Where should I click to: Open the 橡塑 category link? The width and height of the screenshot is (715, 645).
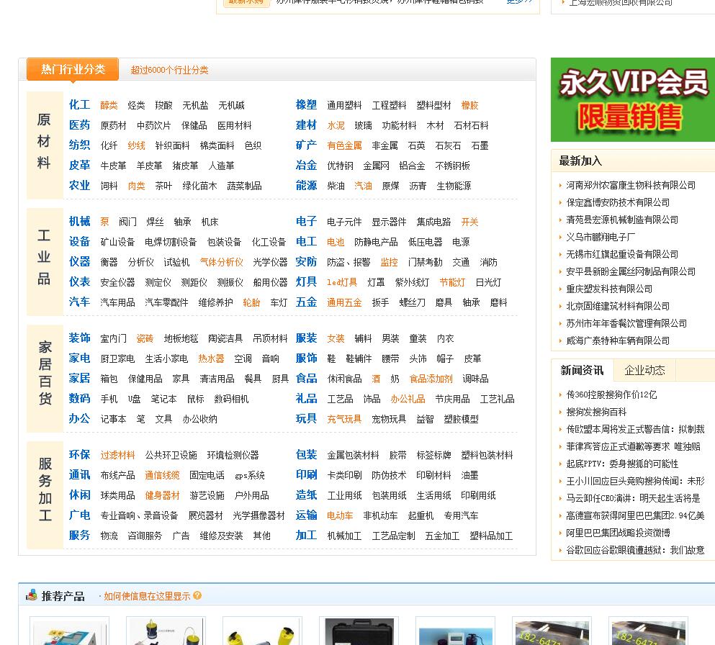(x=307, y=105)
